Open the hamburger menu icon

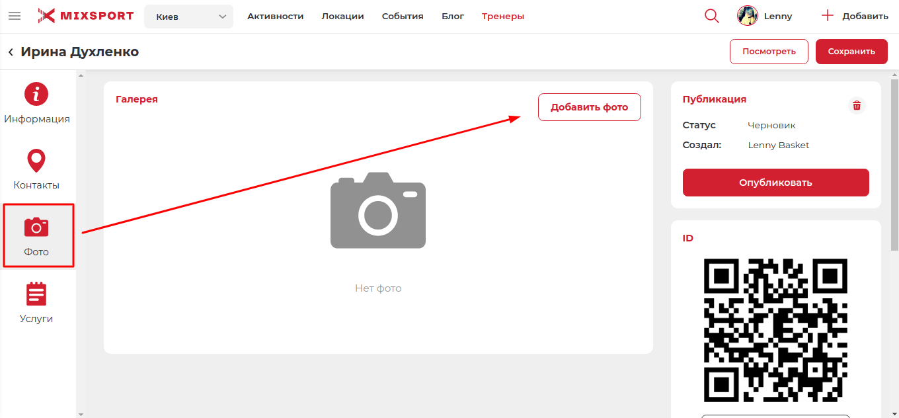coord(15,16)
